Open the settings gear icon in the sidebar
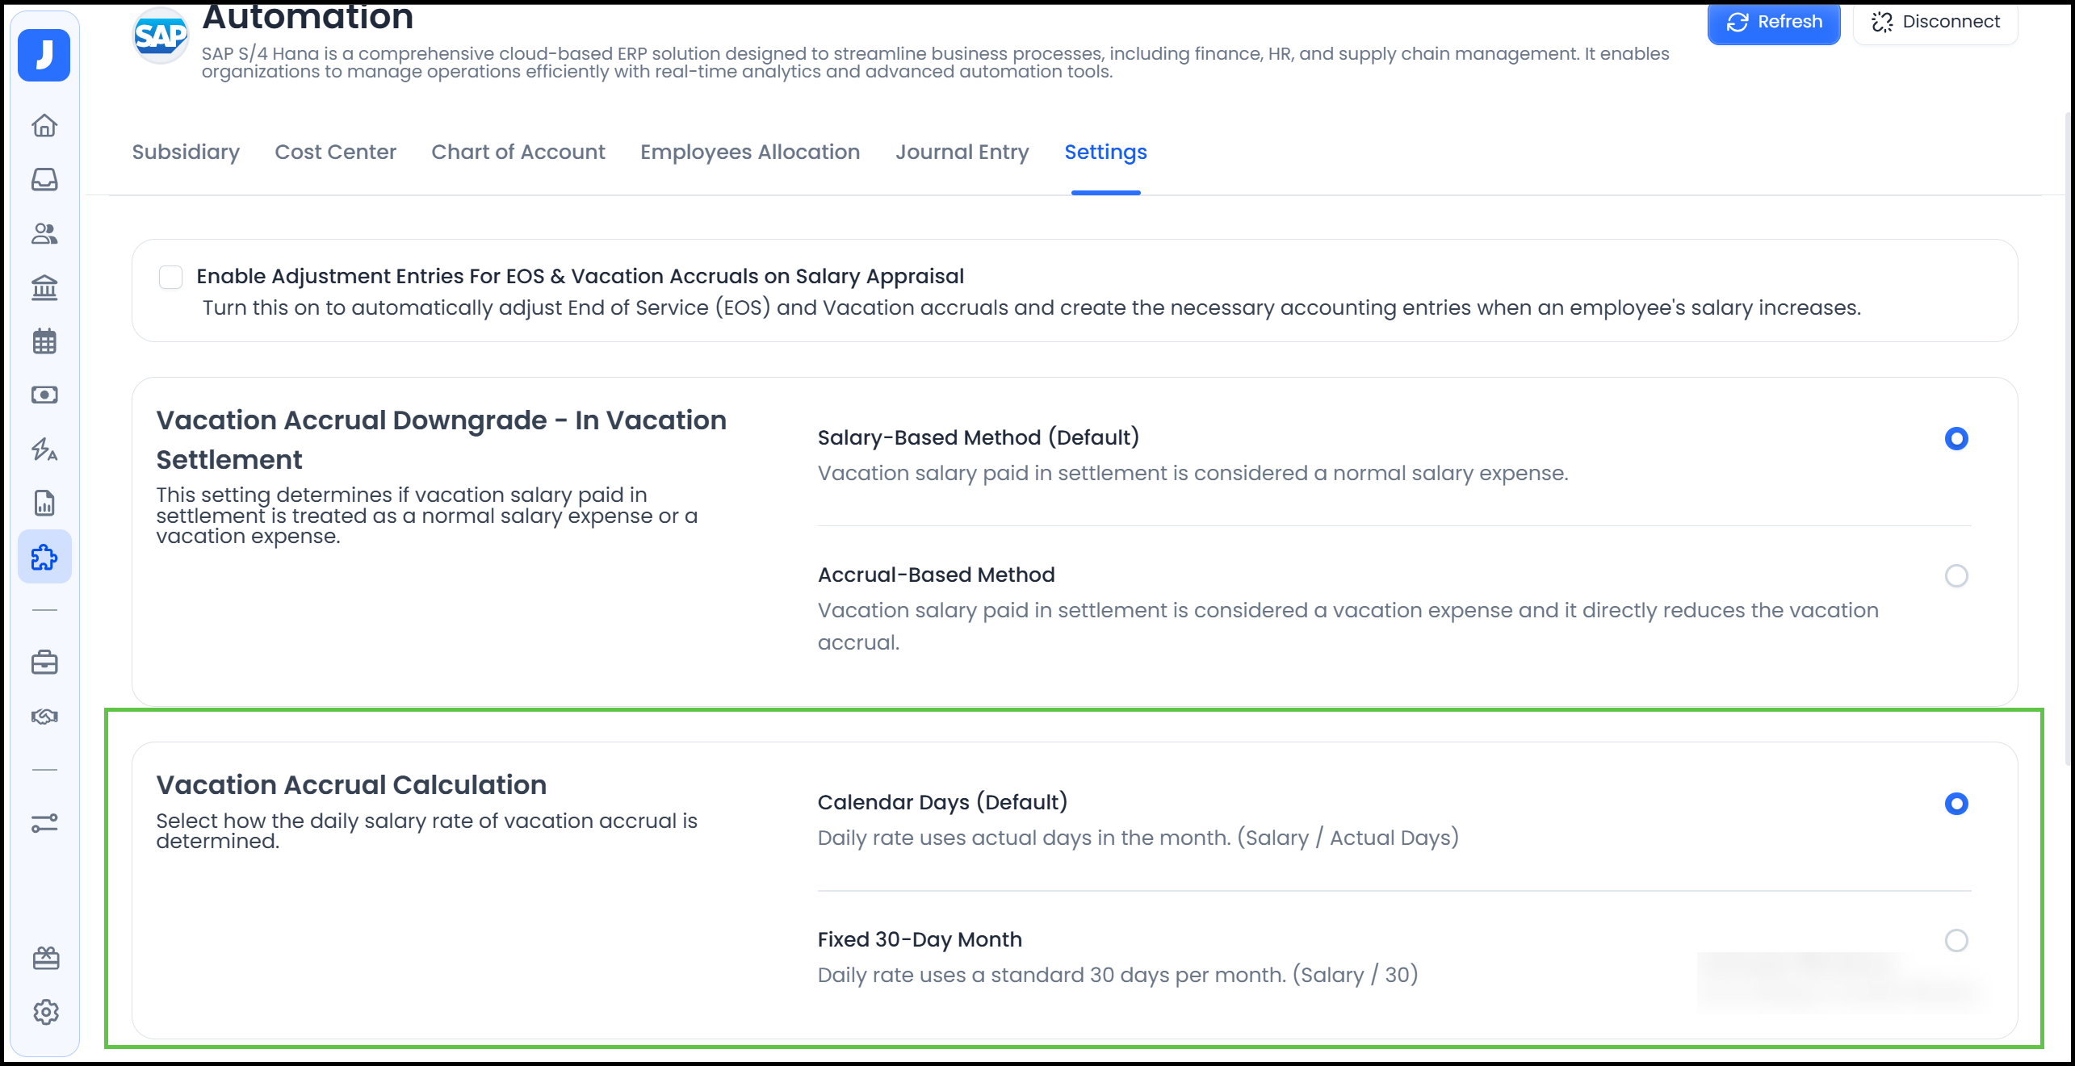This screenshot has width=2075, height=1066. [46, 1012]
